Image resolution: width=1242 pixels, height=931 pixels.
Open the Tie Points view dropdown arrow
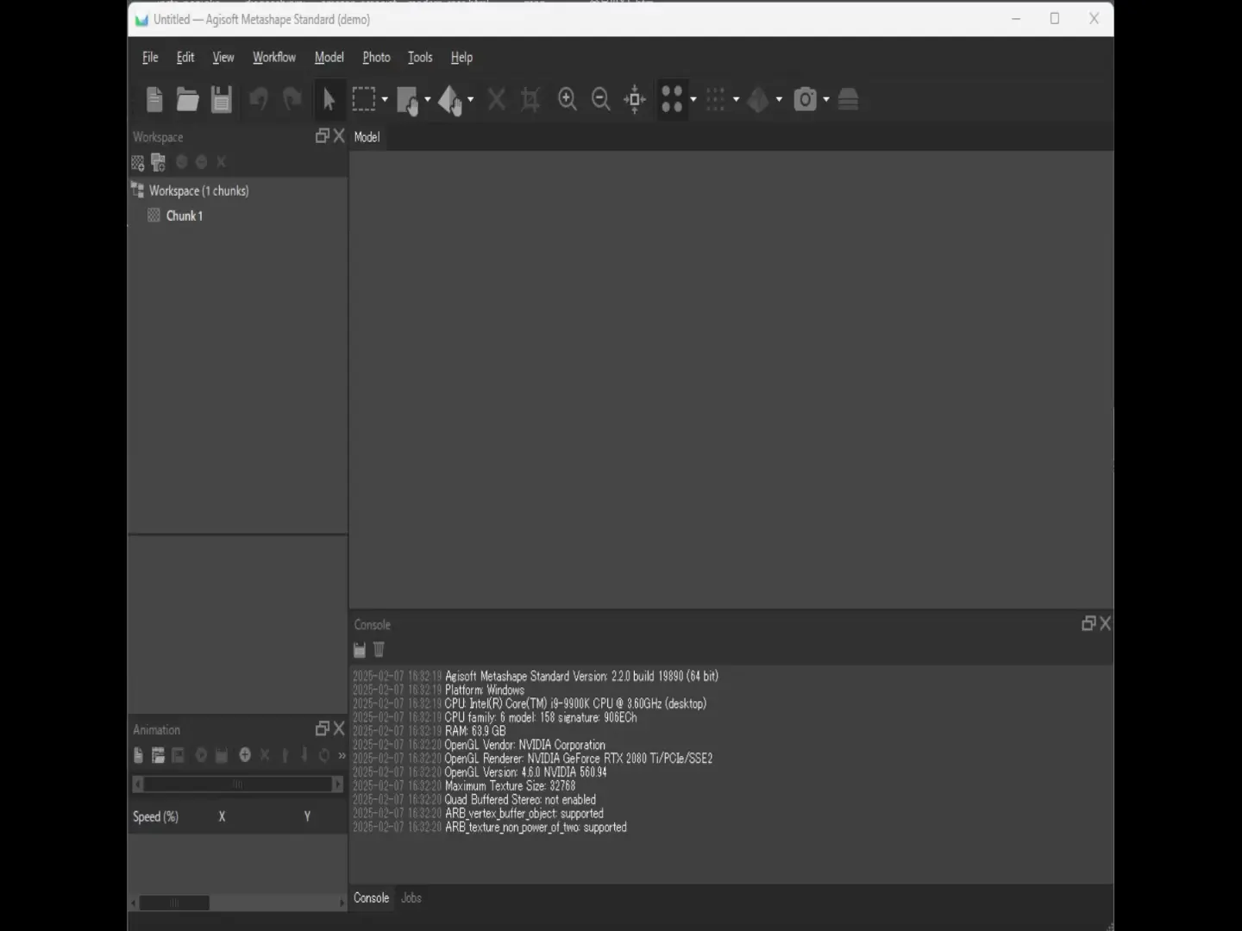click(x=693, y=100)
